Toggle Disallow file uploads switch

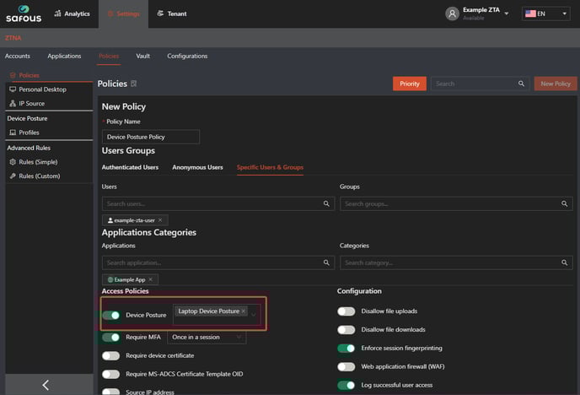tap(346, 311)
